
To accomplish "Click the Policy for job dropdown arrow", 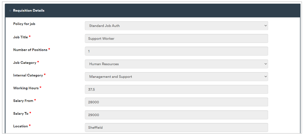I will (265, 26).
